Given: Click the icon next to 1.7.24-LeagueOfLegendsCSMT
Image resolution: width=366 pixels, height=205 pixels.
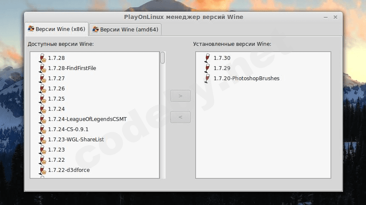Looking at the screenshot, I should 42,119.
